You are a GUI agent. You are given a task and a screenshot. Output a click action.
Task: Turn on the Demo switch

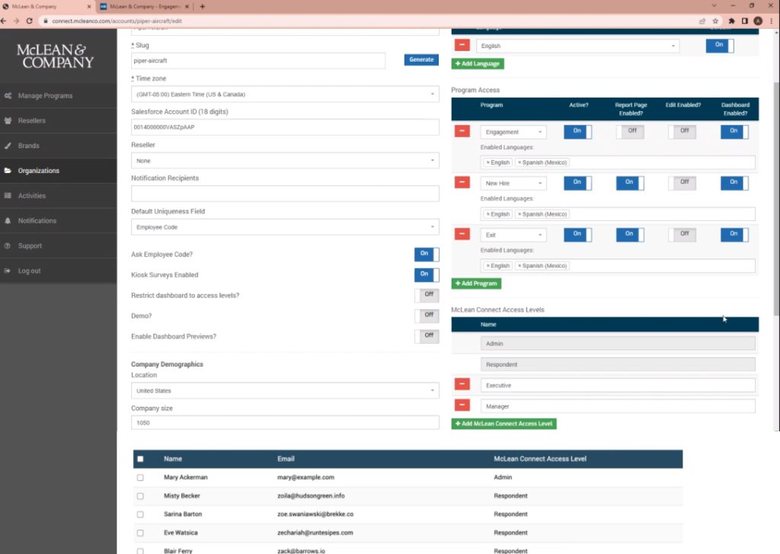[x=427, y=315]
